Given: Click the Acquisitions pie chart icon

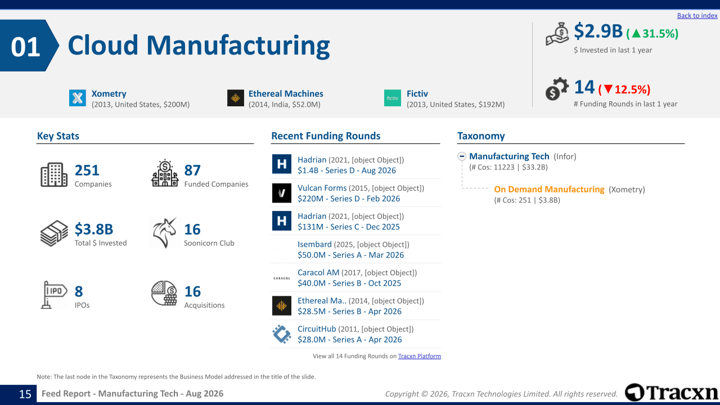Looking at the screenshot, I should click(x=164, y=293).
